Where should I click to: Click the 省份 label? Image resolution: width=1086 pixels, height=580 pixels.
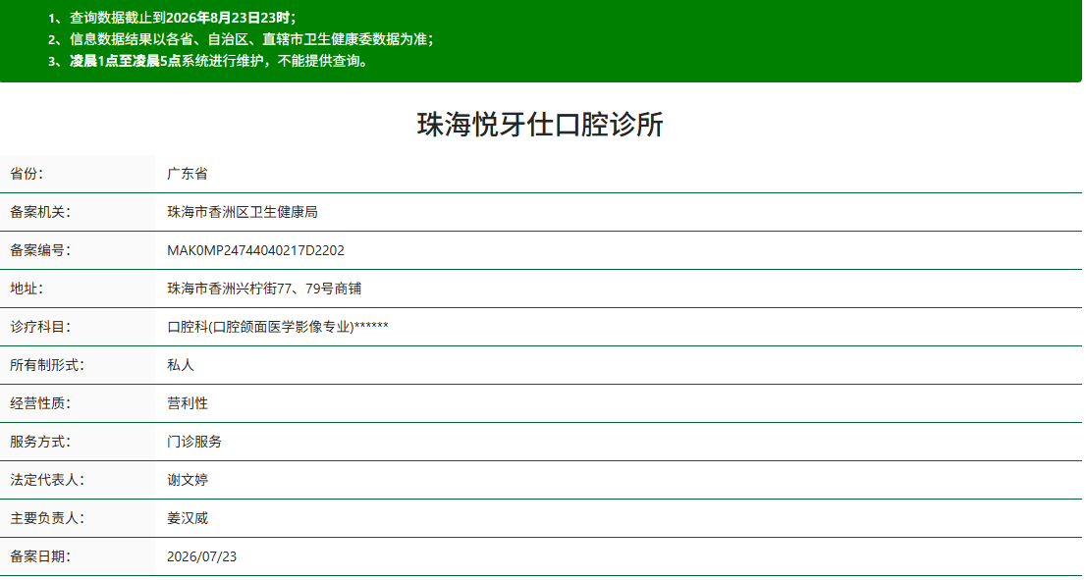point(27,174)
